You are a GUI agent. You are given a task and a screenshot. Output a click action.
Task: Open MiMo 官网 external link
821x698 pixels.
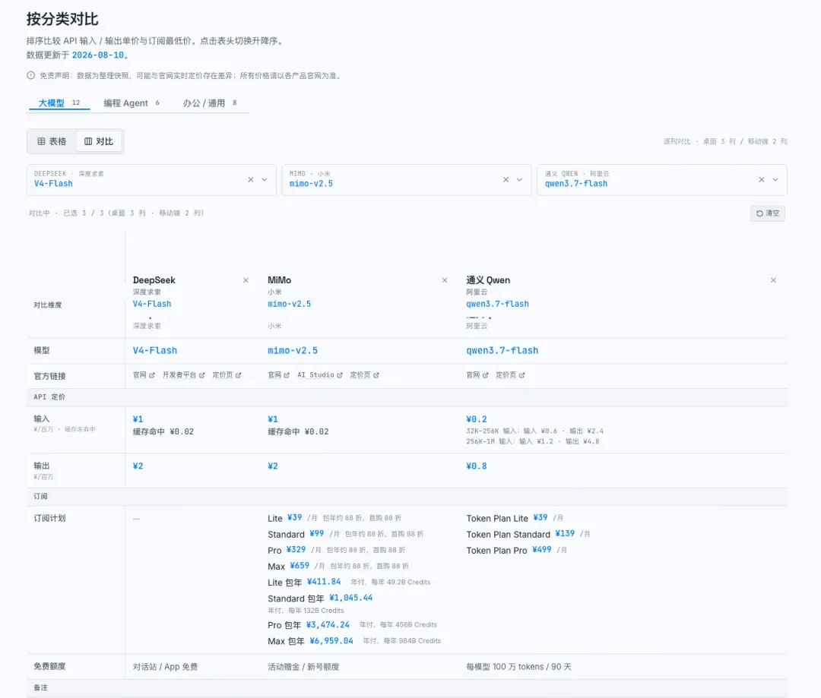tap(278, 375)
